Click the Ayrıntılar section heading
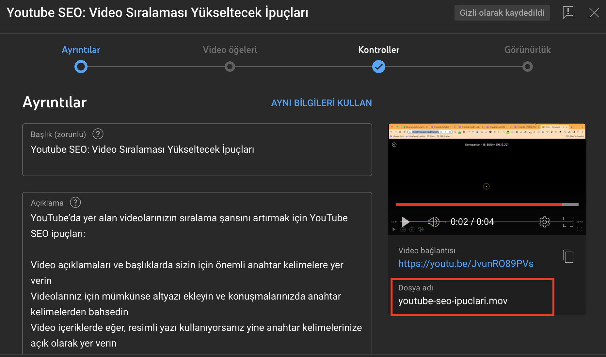This screenshot has width=606, height=357. tap(55, 102)
